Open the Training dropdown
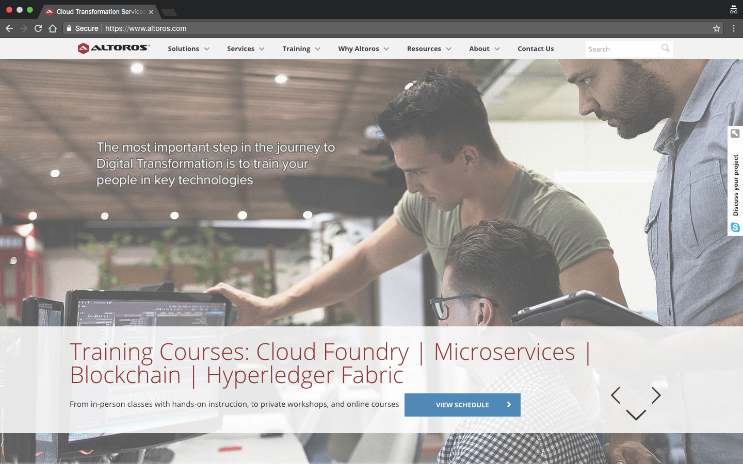 [x=301, y=49]
